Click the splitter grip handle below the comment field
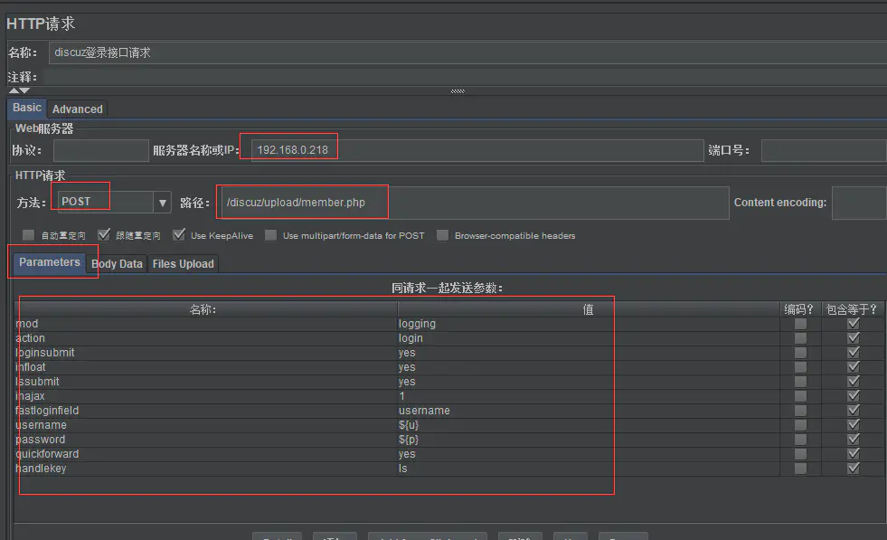Screen dimensions: 887x540 coord(458,90)
